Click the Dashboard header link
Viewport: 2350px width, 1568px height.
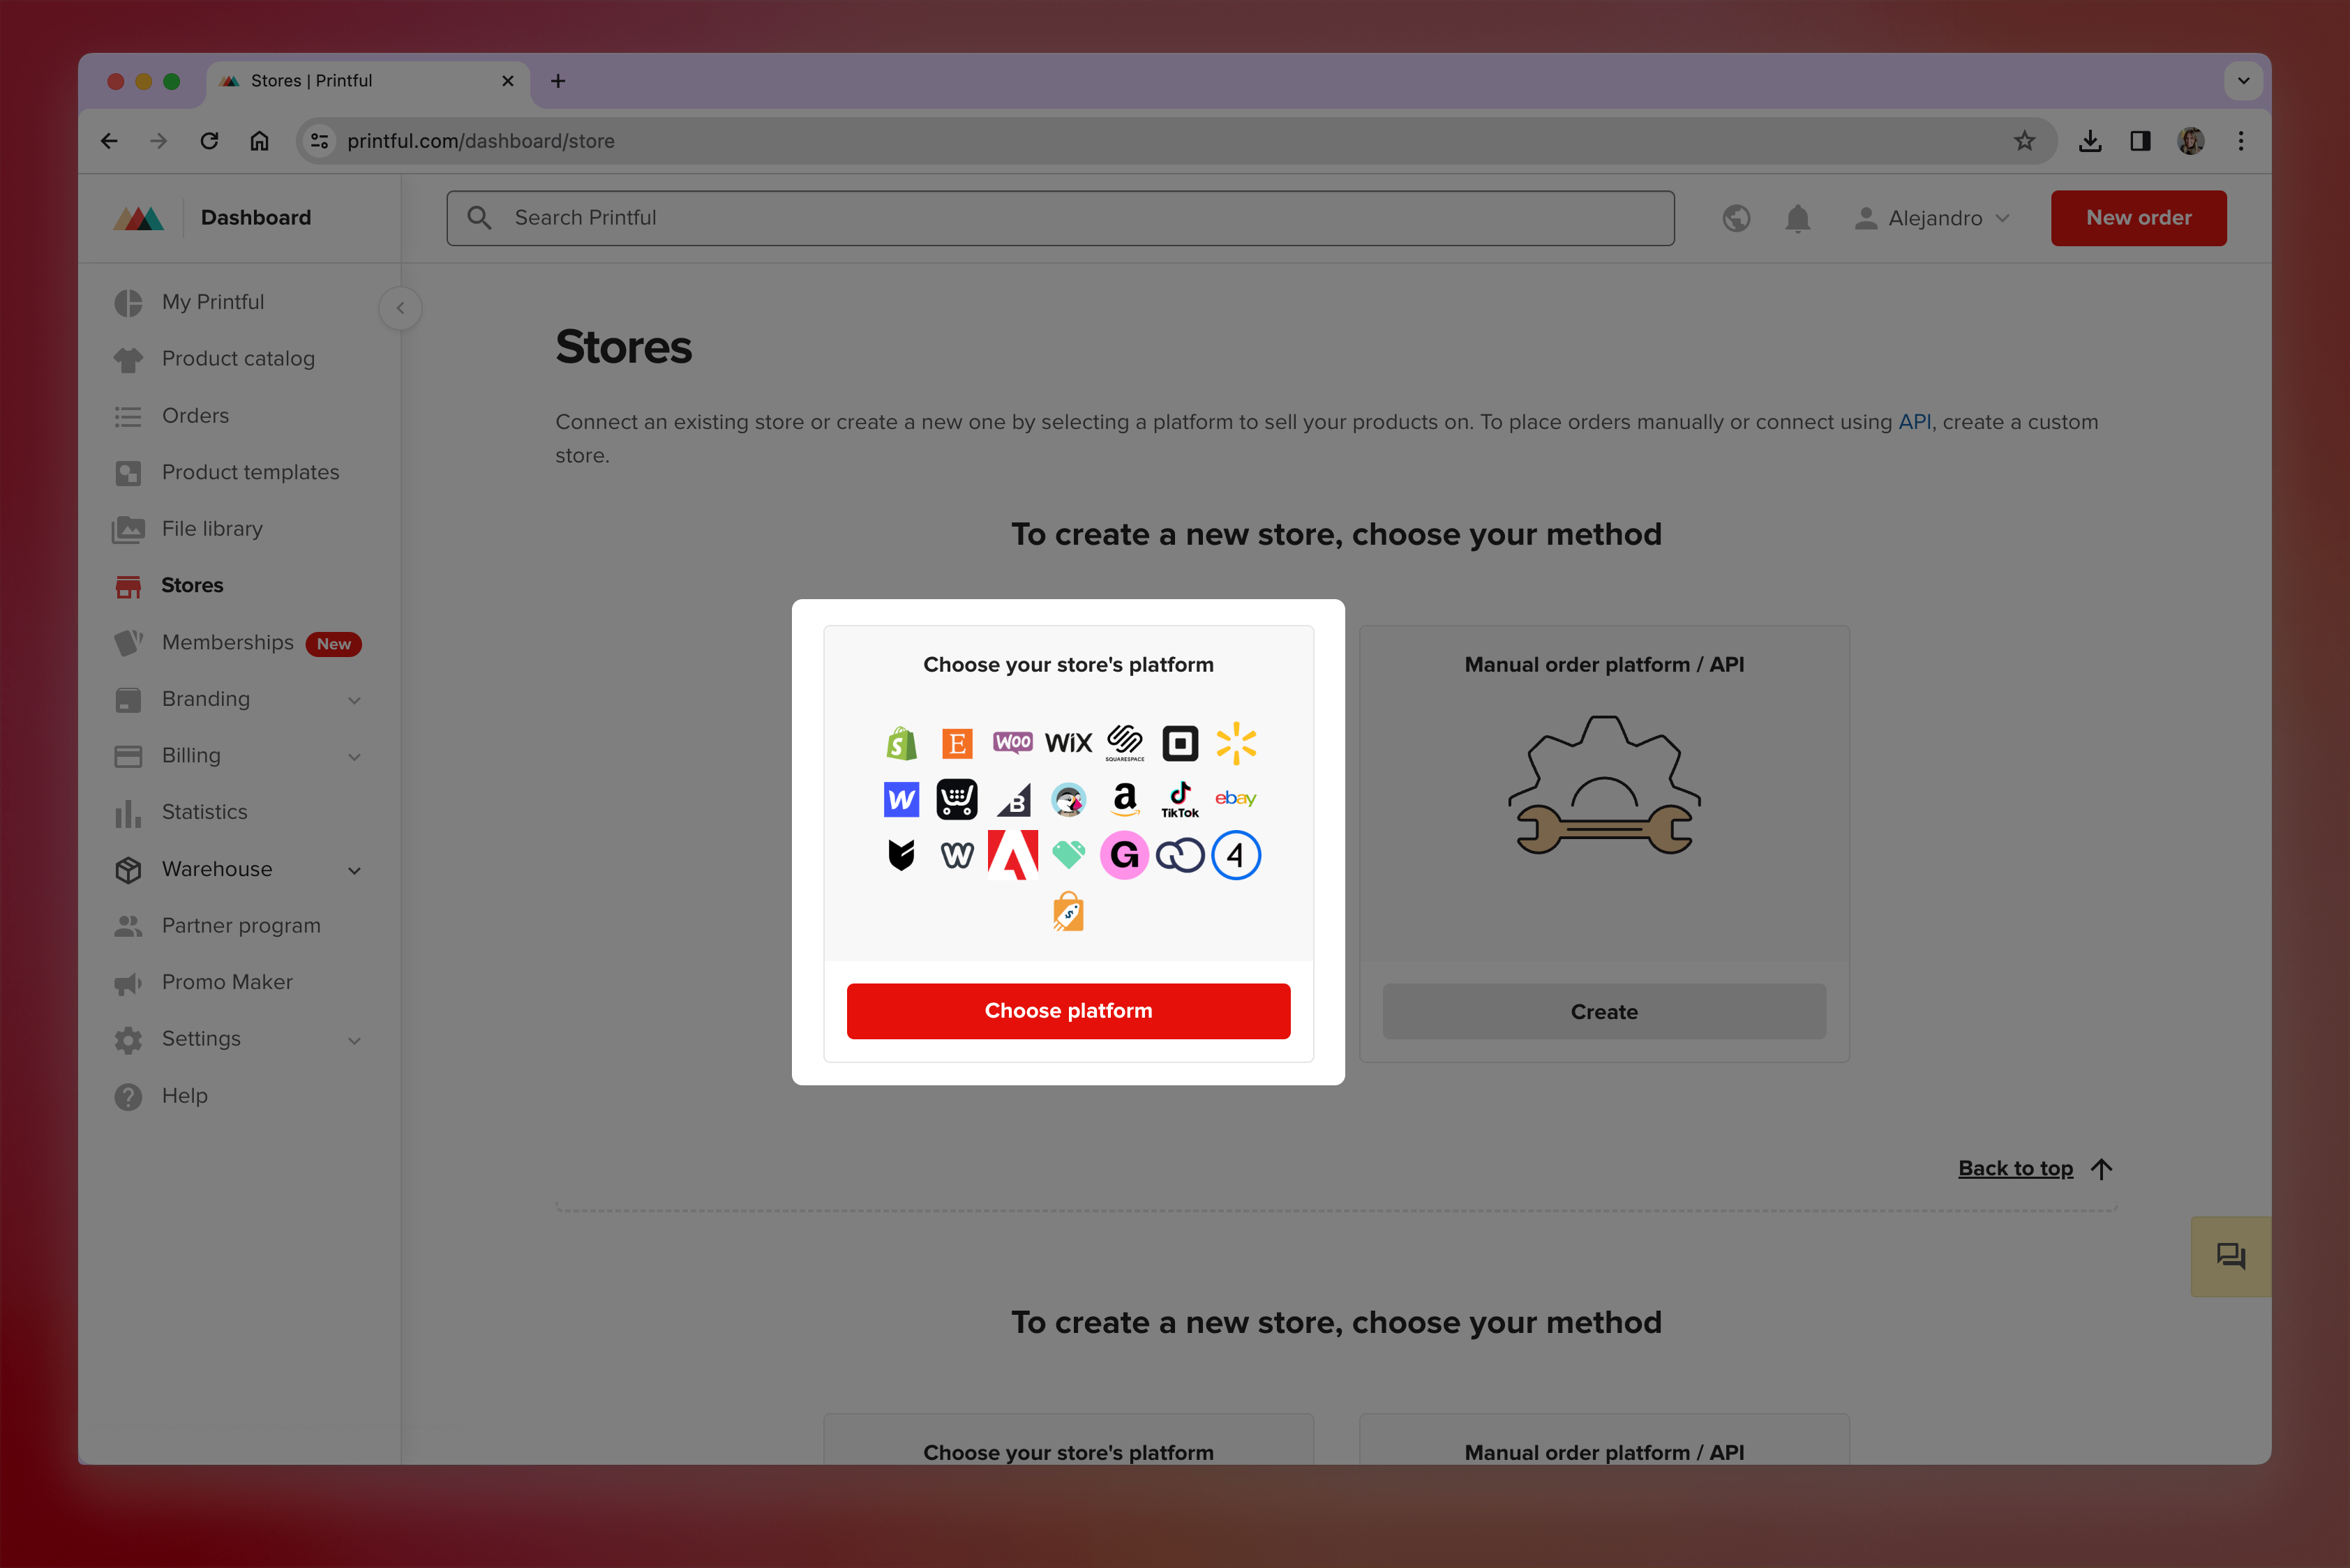point(255,218)
